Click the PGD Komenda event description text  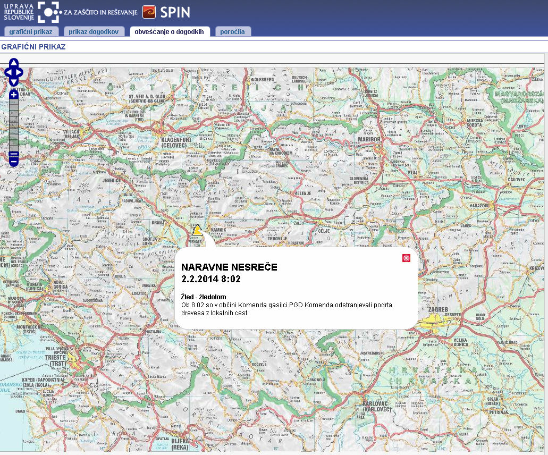tap(286, 309)
